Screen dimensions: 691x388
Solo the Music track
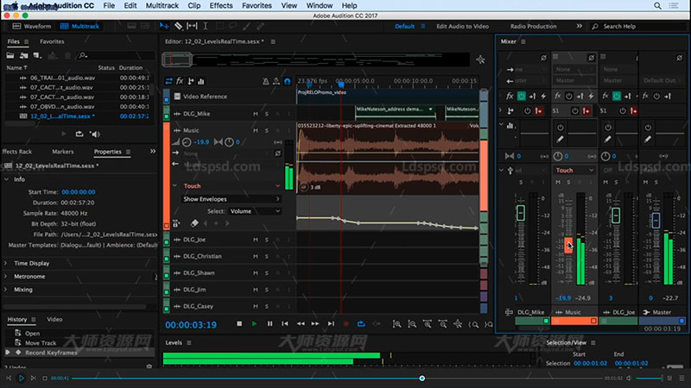coord(267,131)
